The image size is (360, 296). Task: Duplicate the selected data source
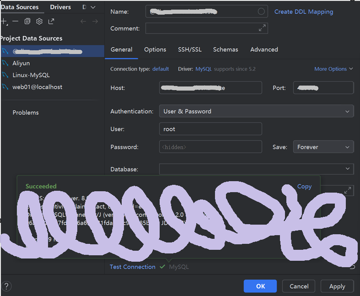click(x=27, y=22)
